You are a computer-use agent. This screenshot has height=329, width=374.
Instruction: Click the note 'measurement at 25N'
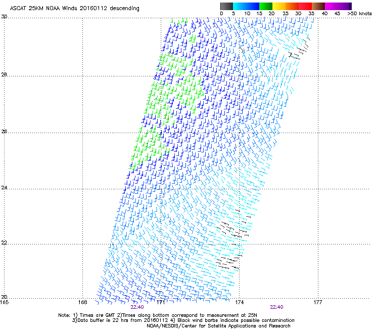click(231, 315)
